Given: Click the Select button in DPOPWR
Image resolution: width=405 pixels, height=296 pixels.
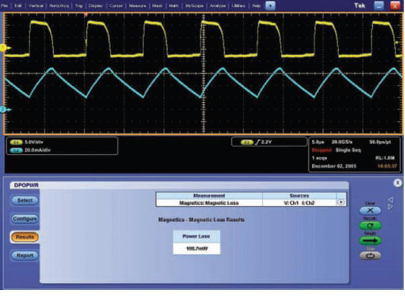Looking at the screenshot, I should coord(24,200).
